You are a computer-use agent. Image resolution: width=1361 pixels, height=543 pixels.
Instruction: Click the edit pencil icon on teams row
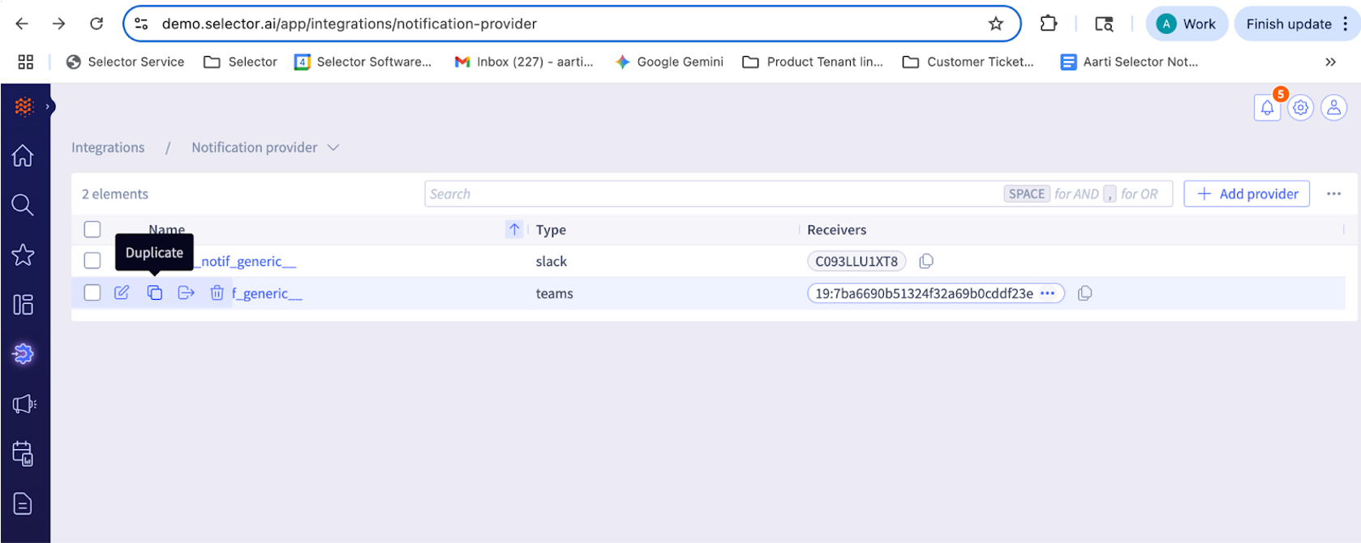click(122, 293)
